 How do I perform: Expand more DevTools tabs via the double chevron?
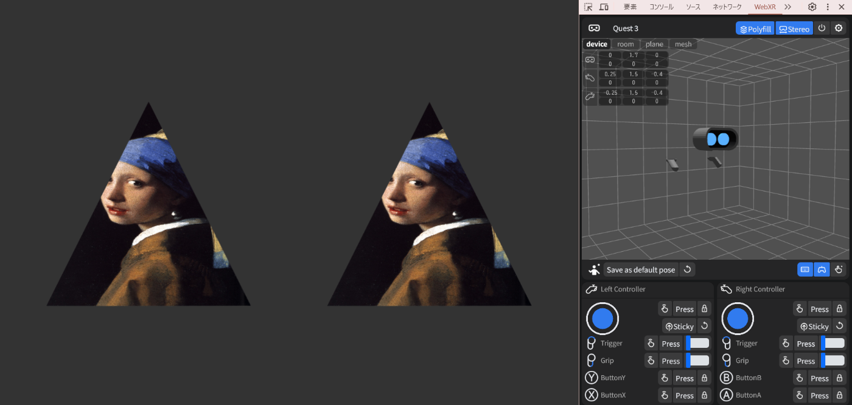[787, 7]
